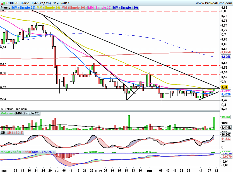Click the tallest green volume bar in May
This screenshot has height=173, width=233.
point(129,122)
